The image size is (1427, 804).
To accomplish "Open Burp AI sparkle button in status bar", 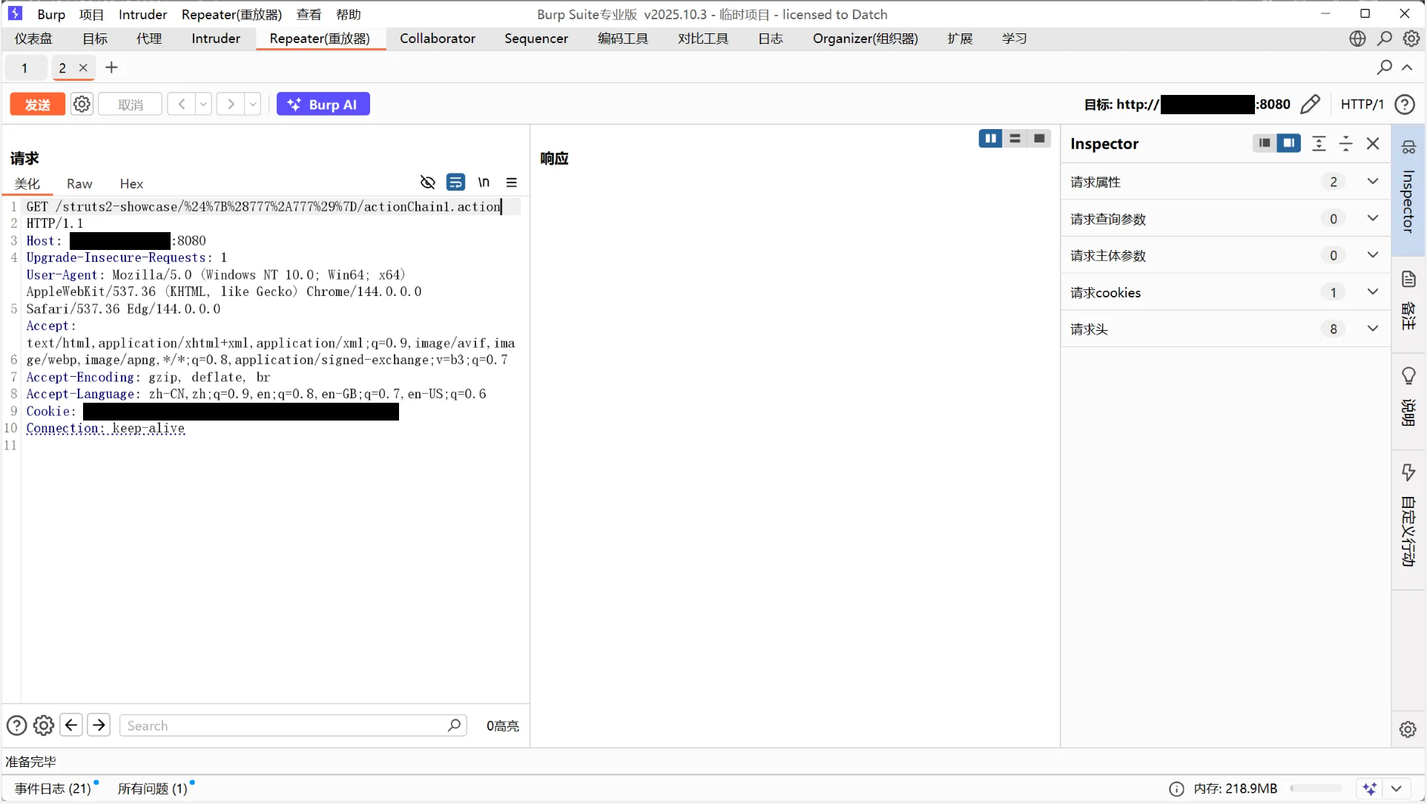I will point(1369,788).
